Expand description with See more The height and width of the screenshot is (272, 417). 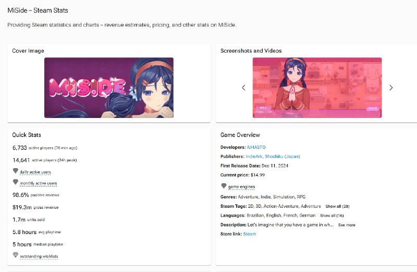point(347,225)
